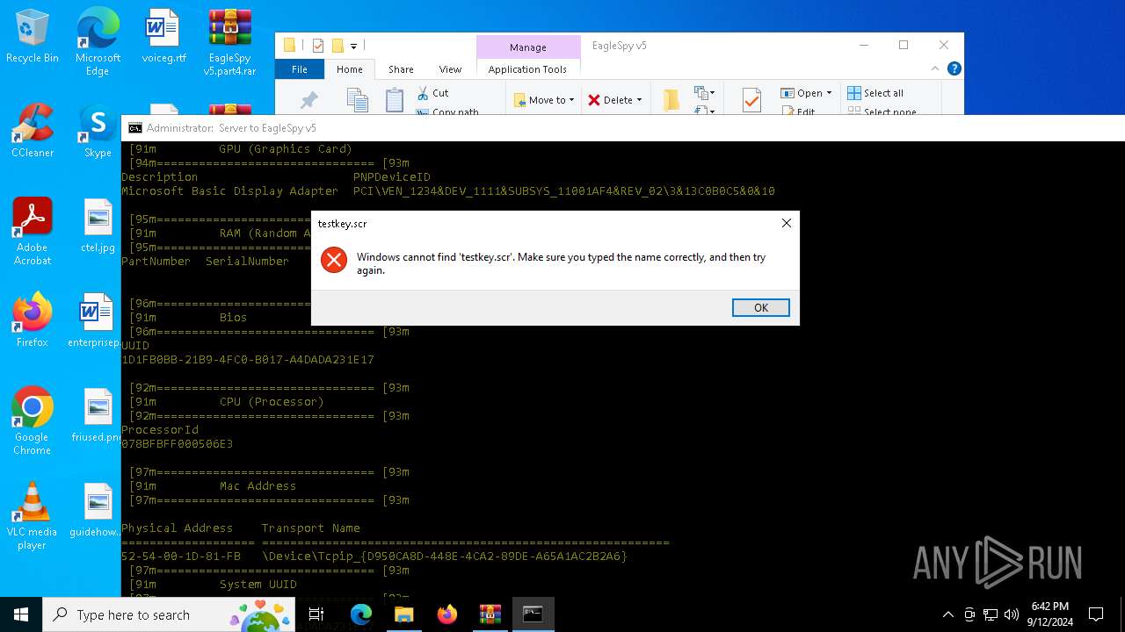Open Skype desktop shortcut
This screenshot has width=1125, height=632.
click(x=98, y=131)
